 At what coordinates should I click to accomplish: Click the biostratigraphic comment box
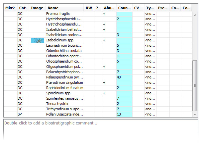point(101,129)
